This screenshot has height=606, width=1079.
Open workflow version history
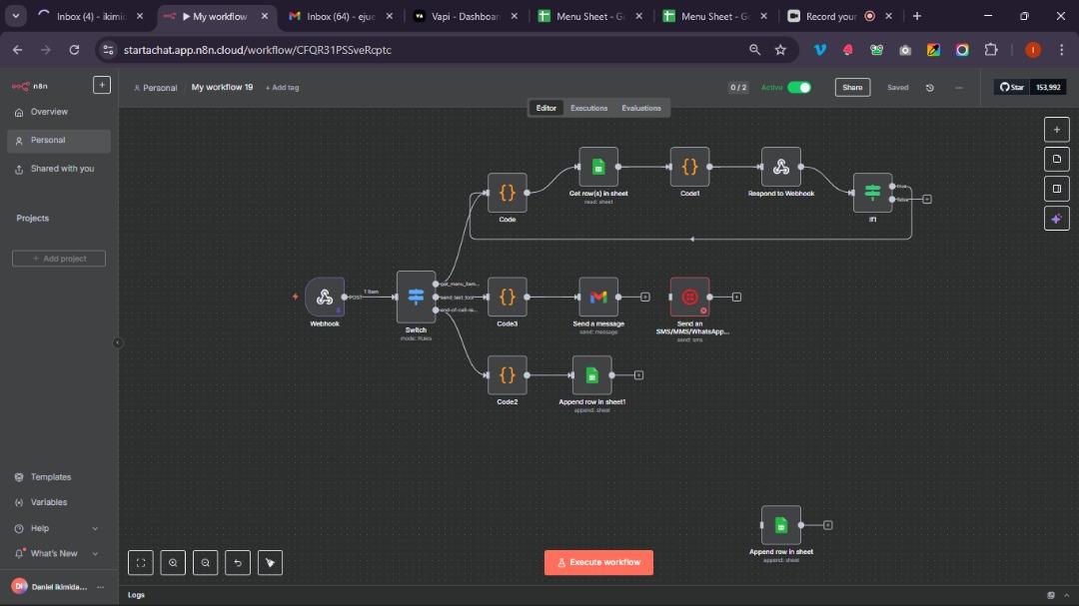(x=930, y=88)
